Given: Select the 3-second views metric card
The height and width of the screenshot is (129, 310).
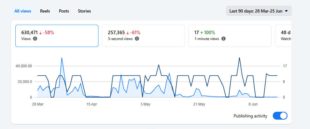Looking at the screenshot, I should (x=143, y=36).
